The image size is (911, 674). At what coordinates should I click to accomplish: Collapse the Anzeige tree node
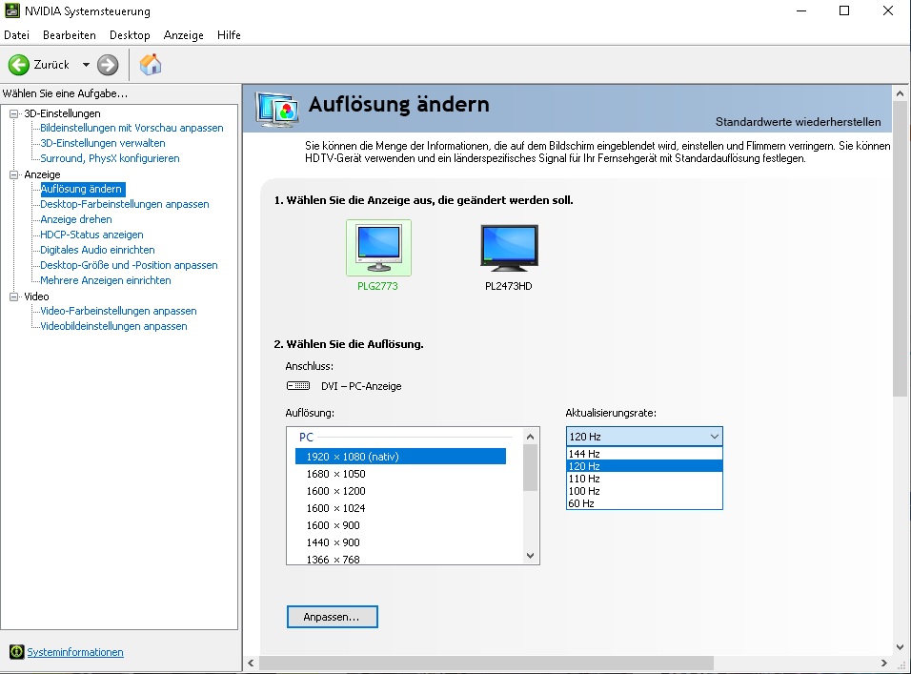[x=14, y=174]
